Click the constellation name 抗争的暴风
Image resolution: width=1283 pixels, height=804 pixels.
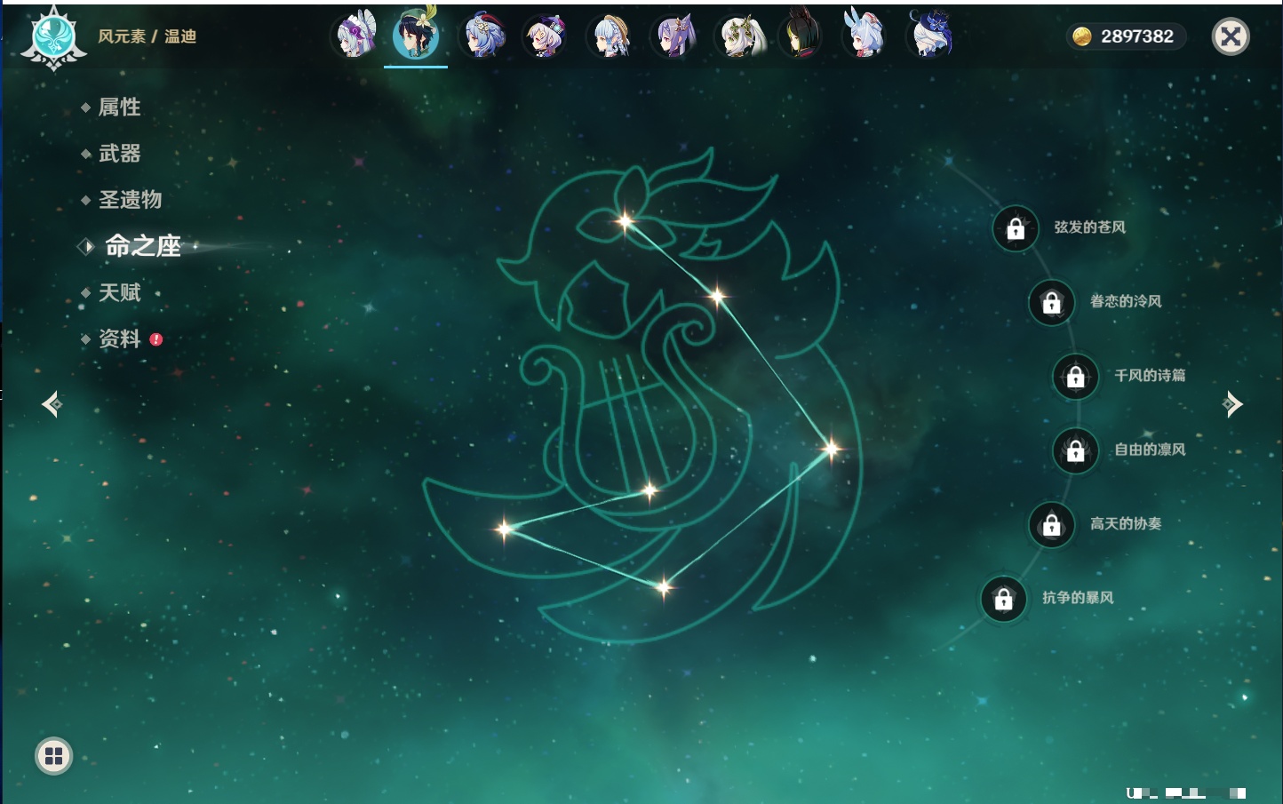(x=1078, y=598)
